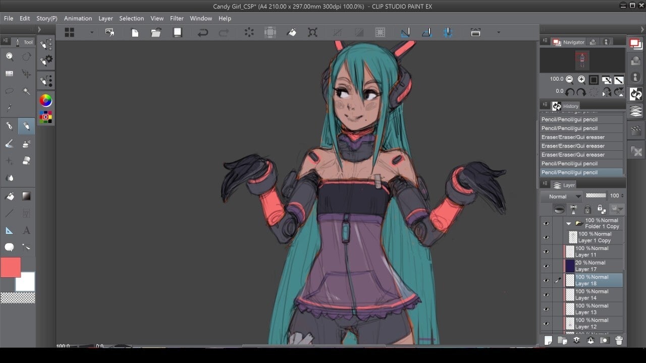Click the Scale/Rotate transform icon in command bar

(x=313, y=32)
